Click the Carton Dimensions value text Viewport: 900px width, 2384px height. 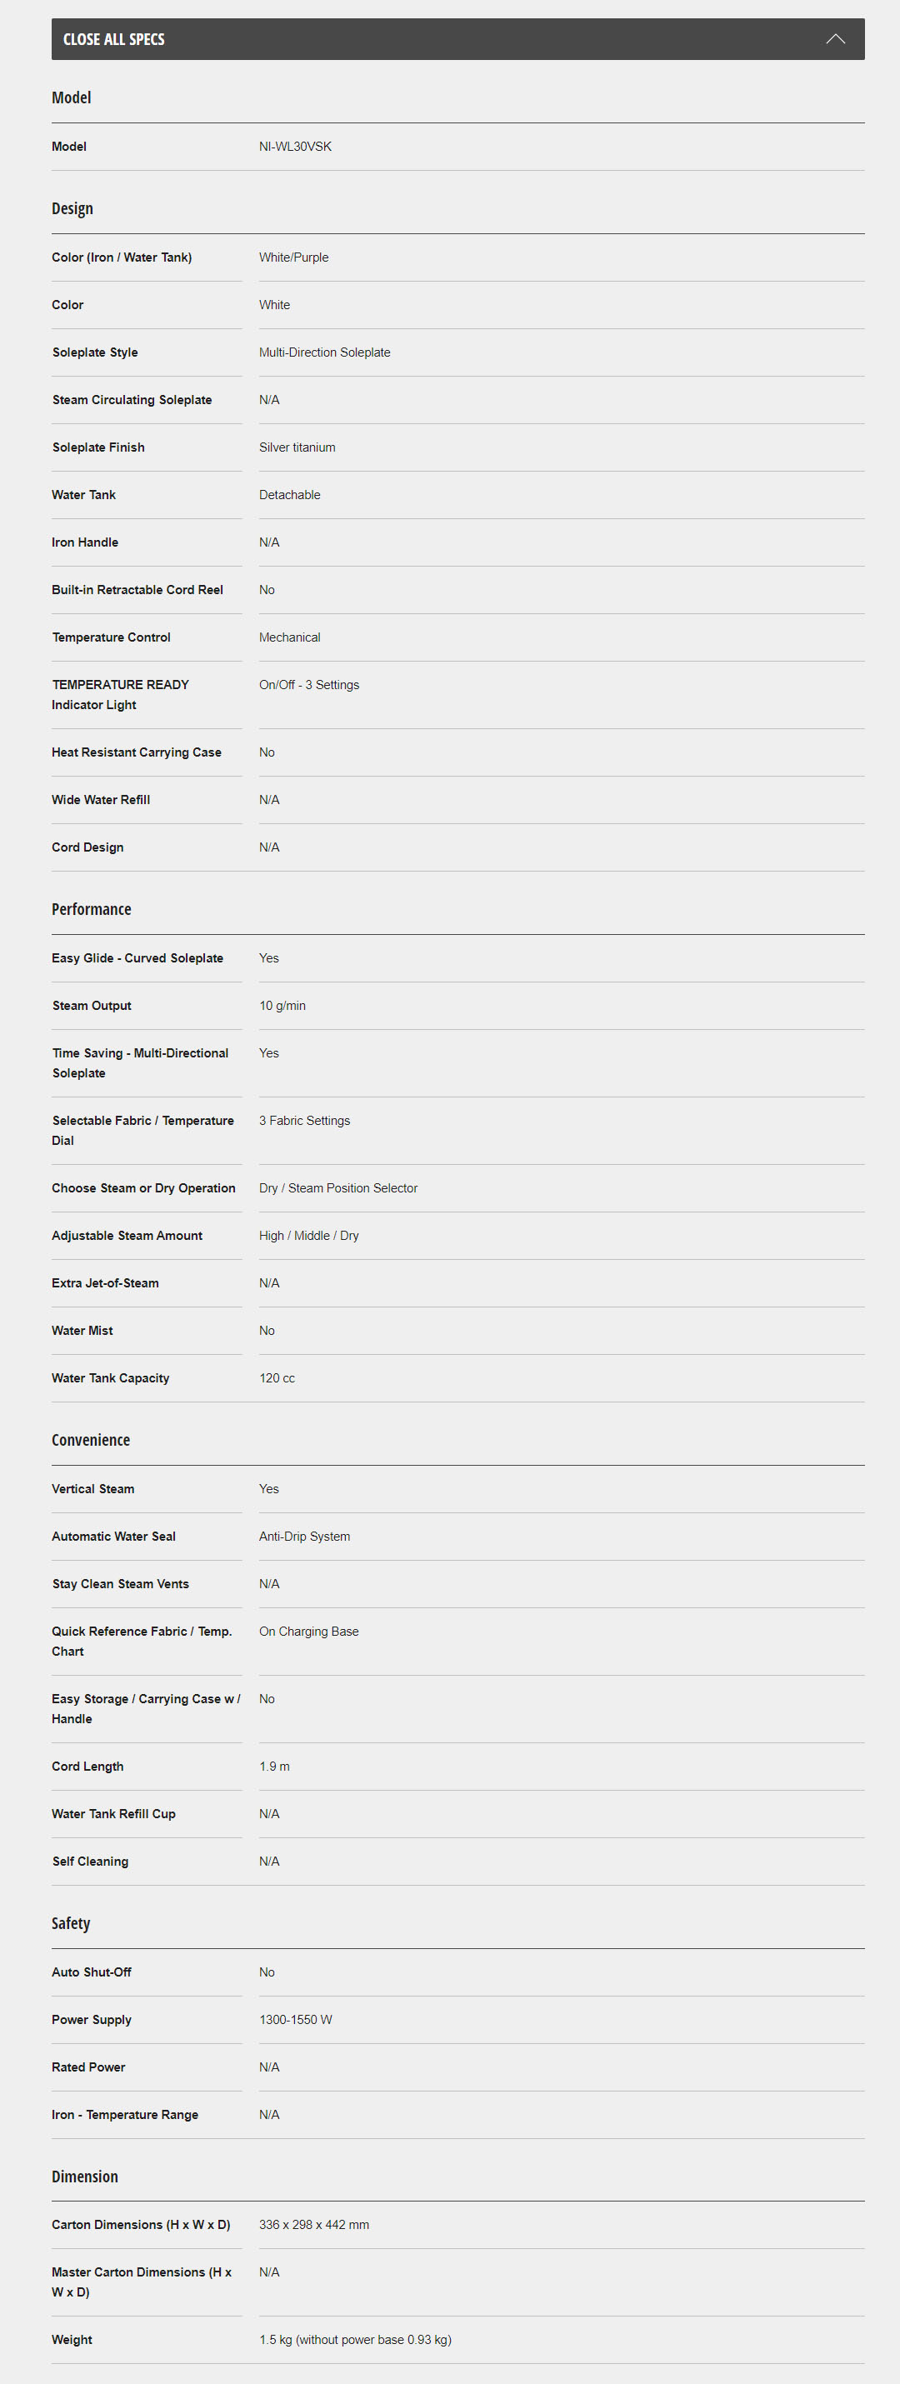tap(314, 2225)
